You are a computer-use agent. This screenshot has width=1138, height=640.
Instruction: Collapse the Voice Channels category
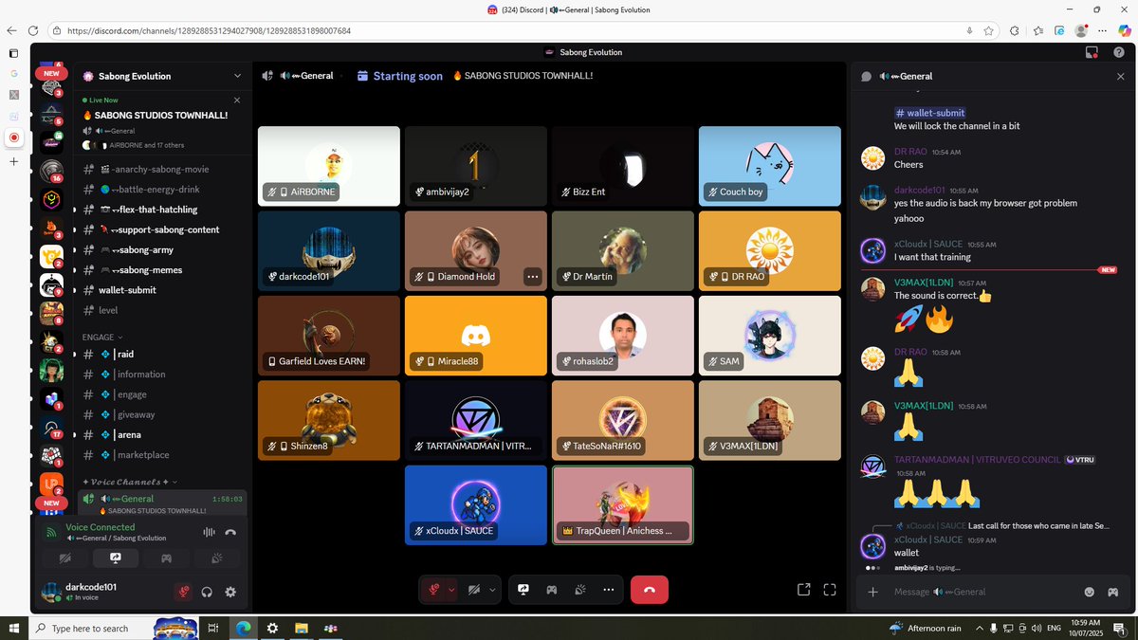129,482
